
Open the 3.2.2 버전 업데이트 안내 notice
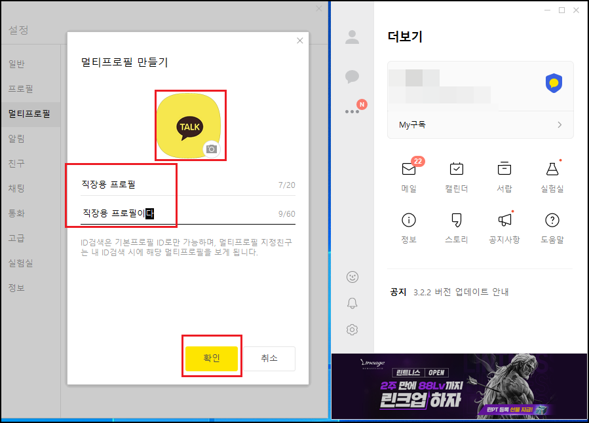pos(461,292)
